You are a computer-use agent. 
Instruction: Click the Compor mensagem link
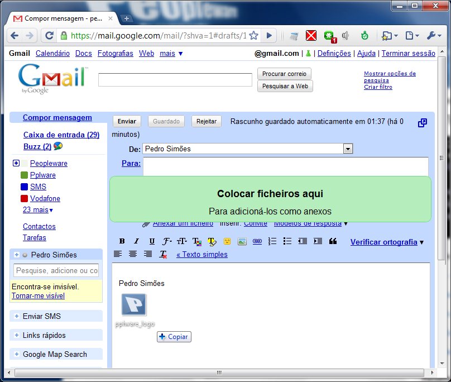(x=57, y=117)
